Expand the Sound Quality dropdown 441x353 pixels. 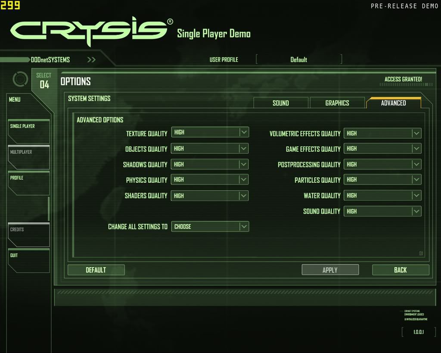(382, 211)
